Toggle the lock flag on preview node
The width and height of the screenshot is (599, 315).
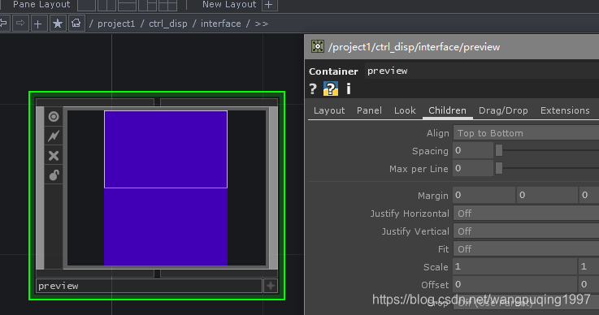[x=54, y=175]
